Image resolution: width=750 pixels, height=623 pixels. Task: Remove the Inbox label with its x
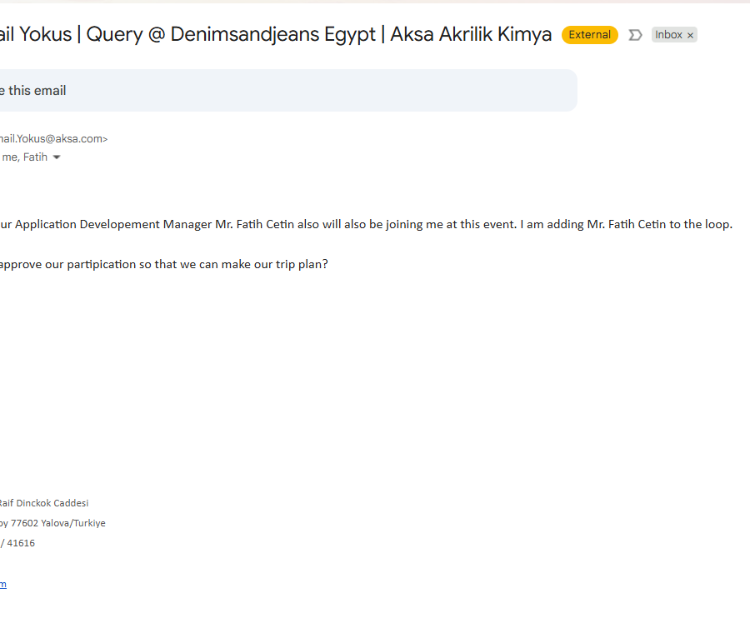pos(690,36)
